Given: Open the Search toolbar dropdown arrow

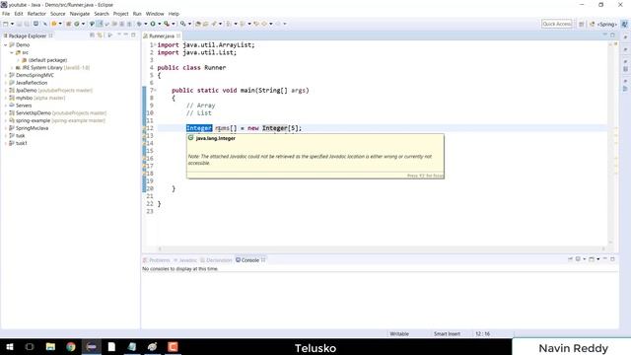Looking at the screenshot, I should click(x=189, y=24).
